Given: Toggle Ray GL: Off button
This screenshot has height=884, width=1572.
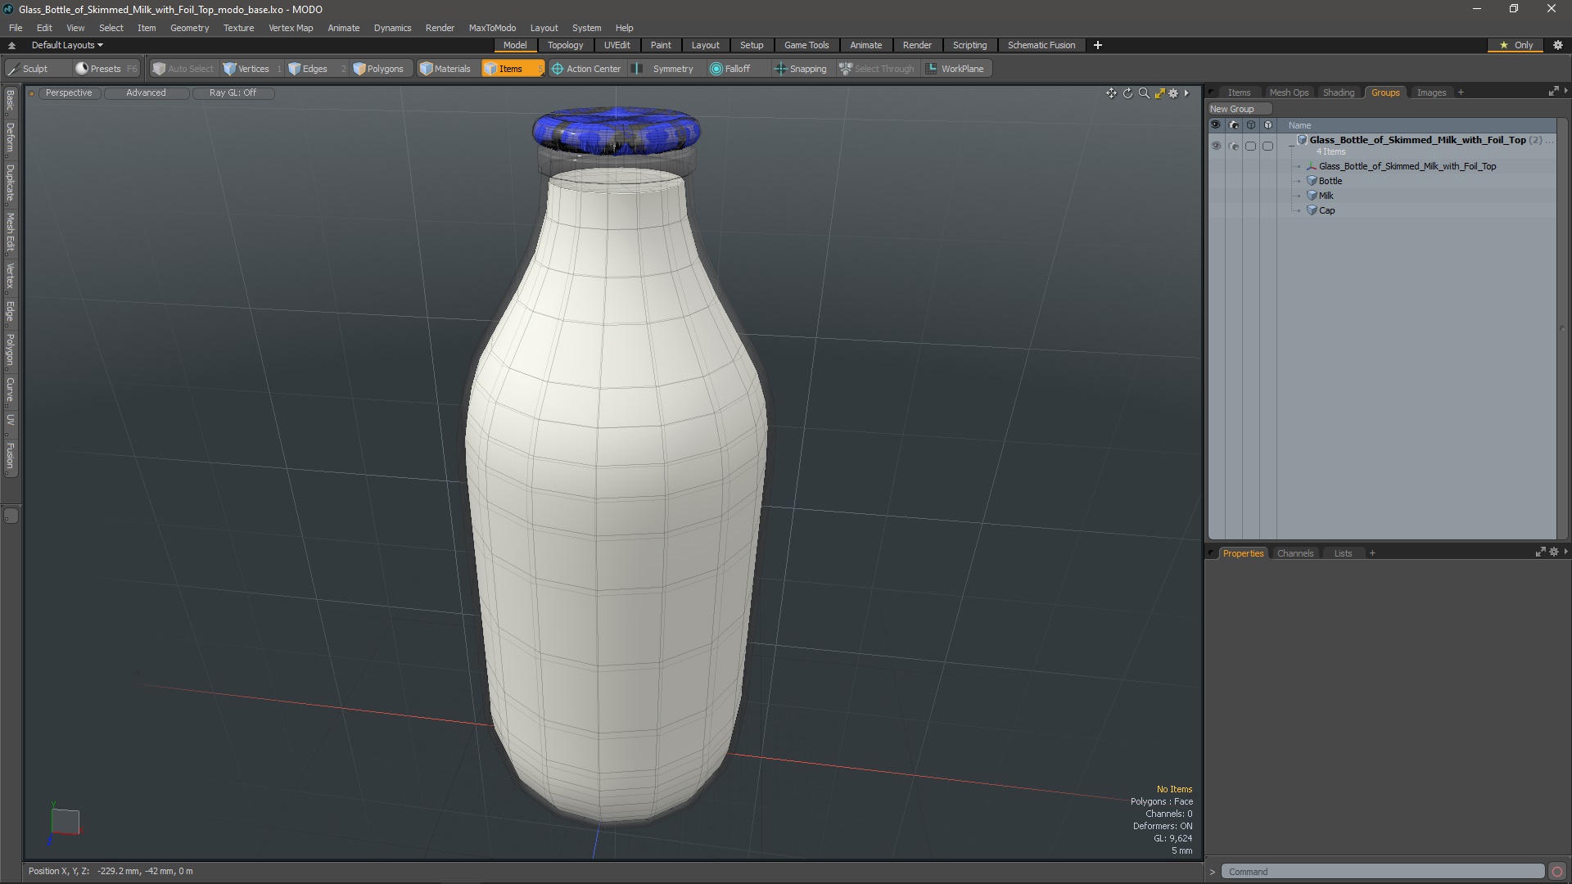Looking at the screenshot, I should [233, 92].
